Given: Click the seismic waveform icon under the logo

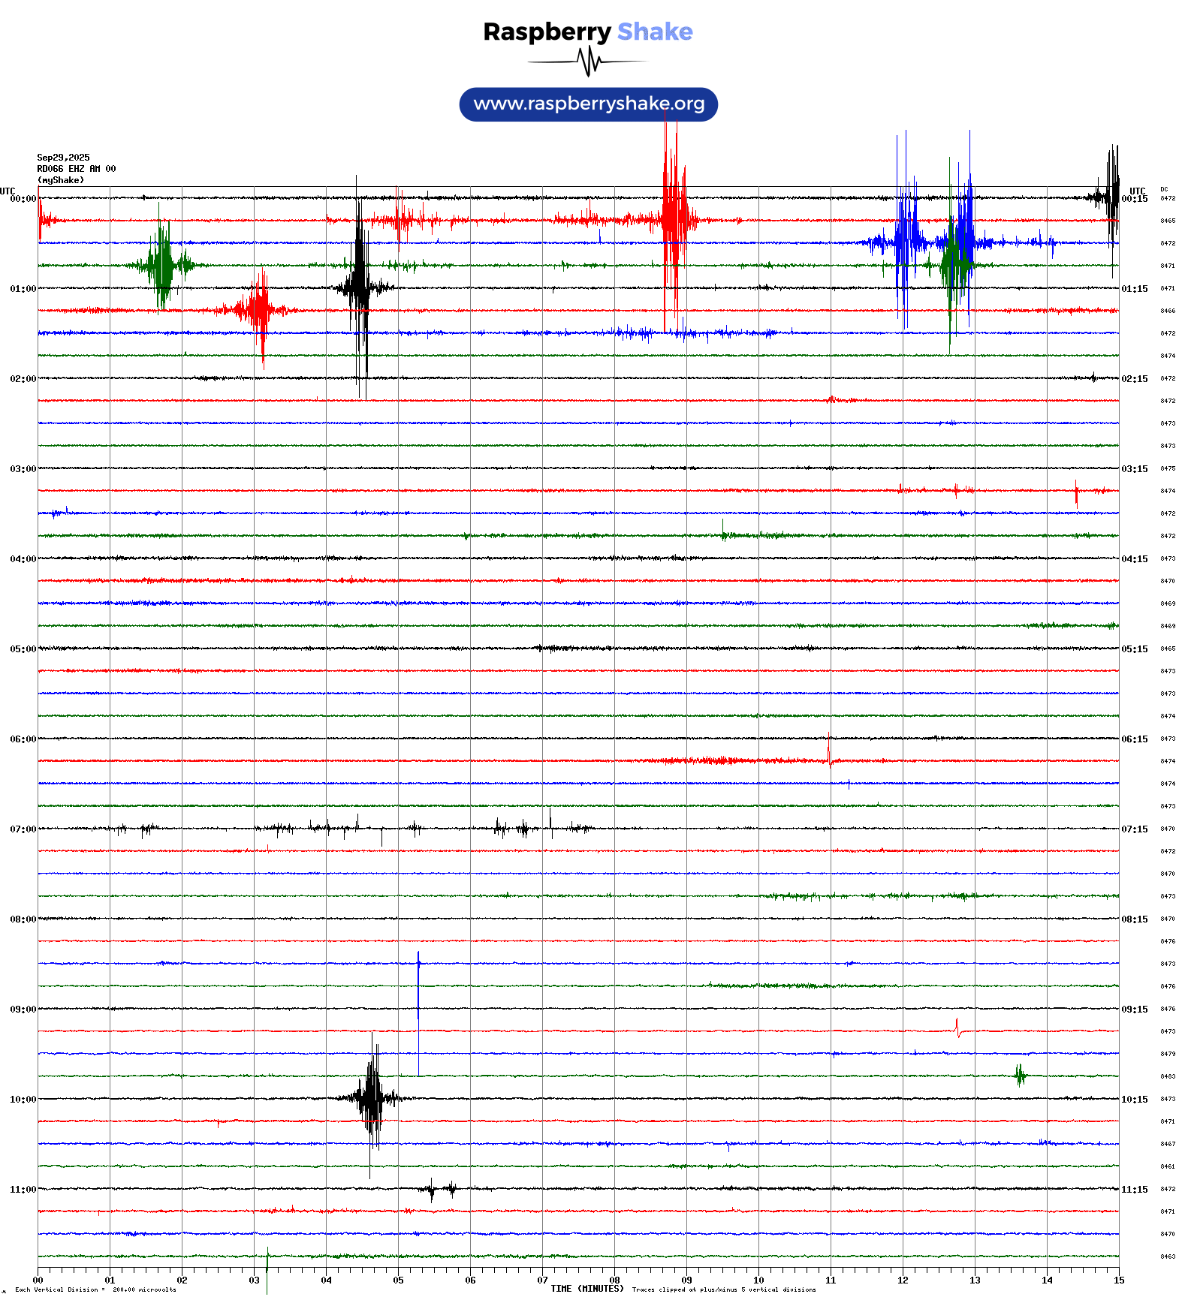Looking at the screenshot, I should 588,62.
